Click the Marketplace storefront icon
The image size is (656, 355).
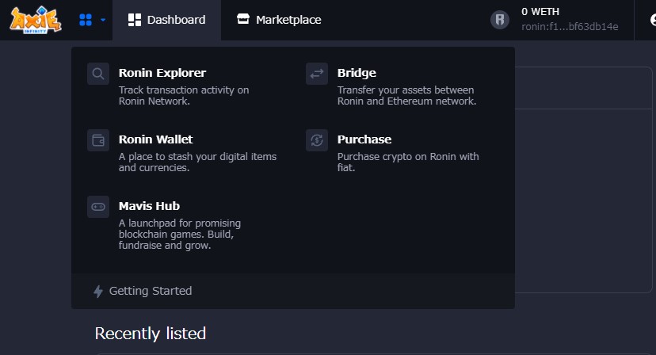pyautogui.click(x=243, y=19)
